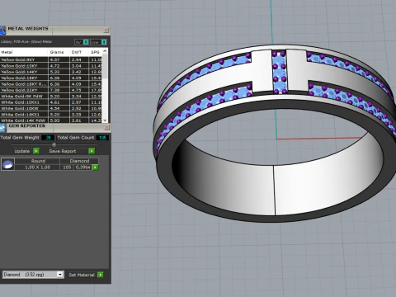Click the 5.93 grams cell
Screen dimensions: 396x297
59,120
